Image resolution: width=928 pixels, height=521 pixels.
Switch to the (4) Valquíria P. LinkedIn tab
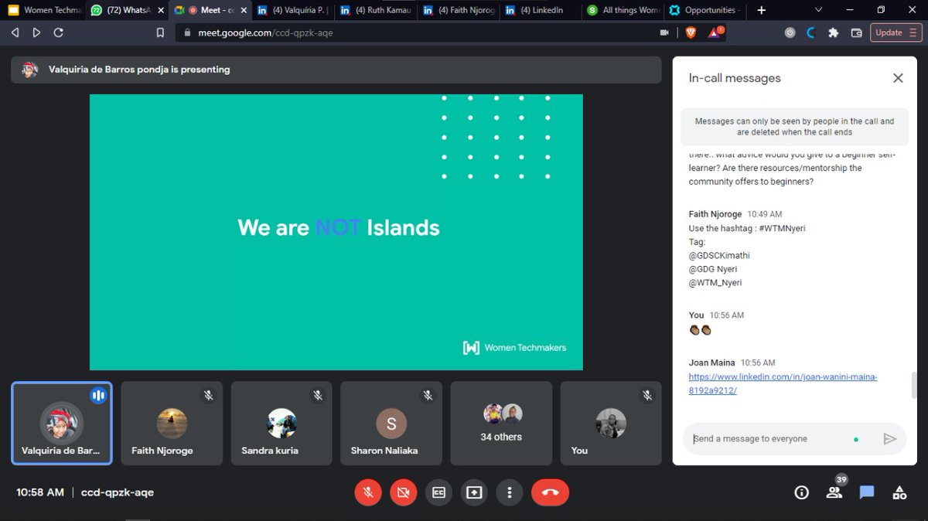[x=292, y=10]
